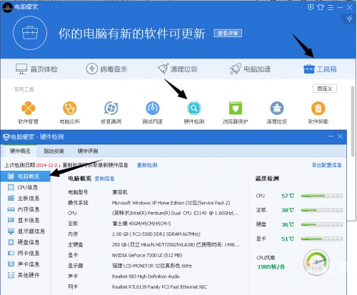Open 浏览器保护 shield icon
Screen dimensions: 357x295
point(236,109)
